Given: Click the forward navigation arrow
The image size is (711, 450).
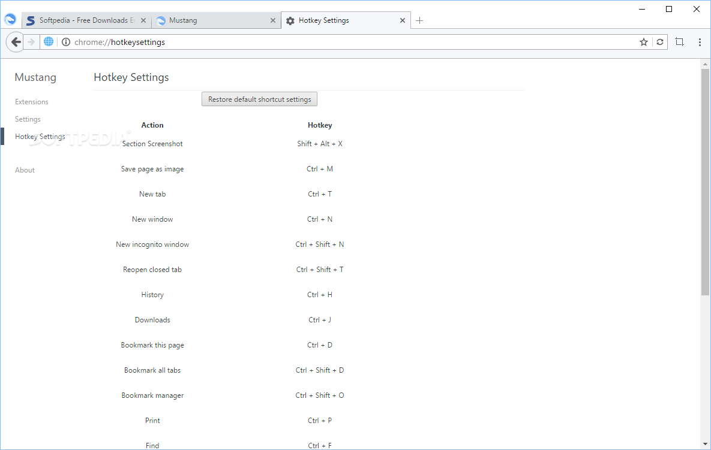Looking at the screenshot, I should pyautogui.click(x=31, y=42).
